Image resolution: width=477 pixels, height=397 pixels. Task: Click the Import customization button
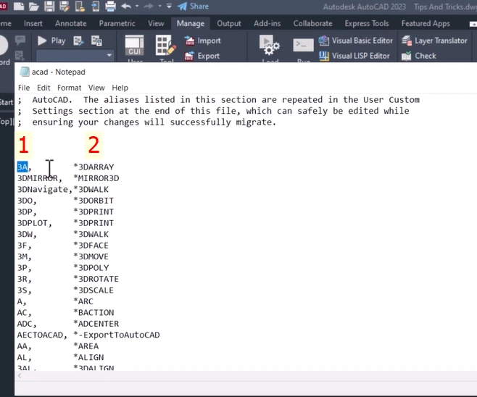(202, 41)
